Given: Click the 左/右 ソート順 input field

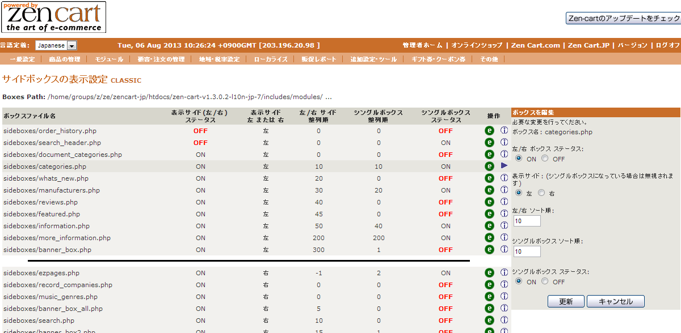Looking at the screenshot, I should 527,221.
